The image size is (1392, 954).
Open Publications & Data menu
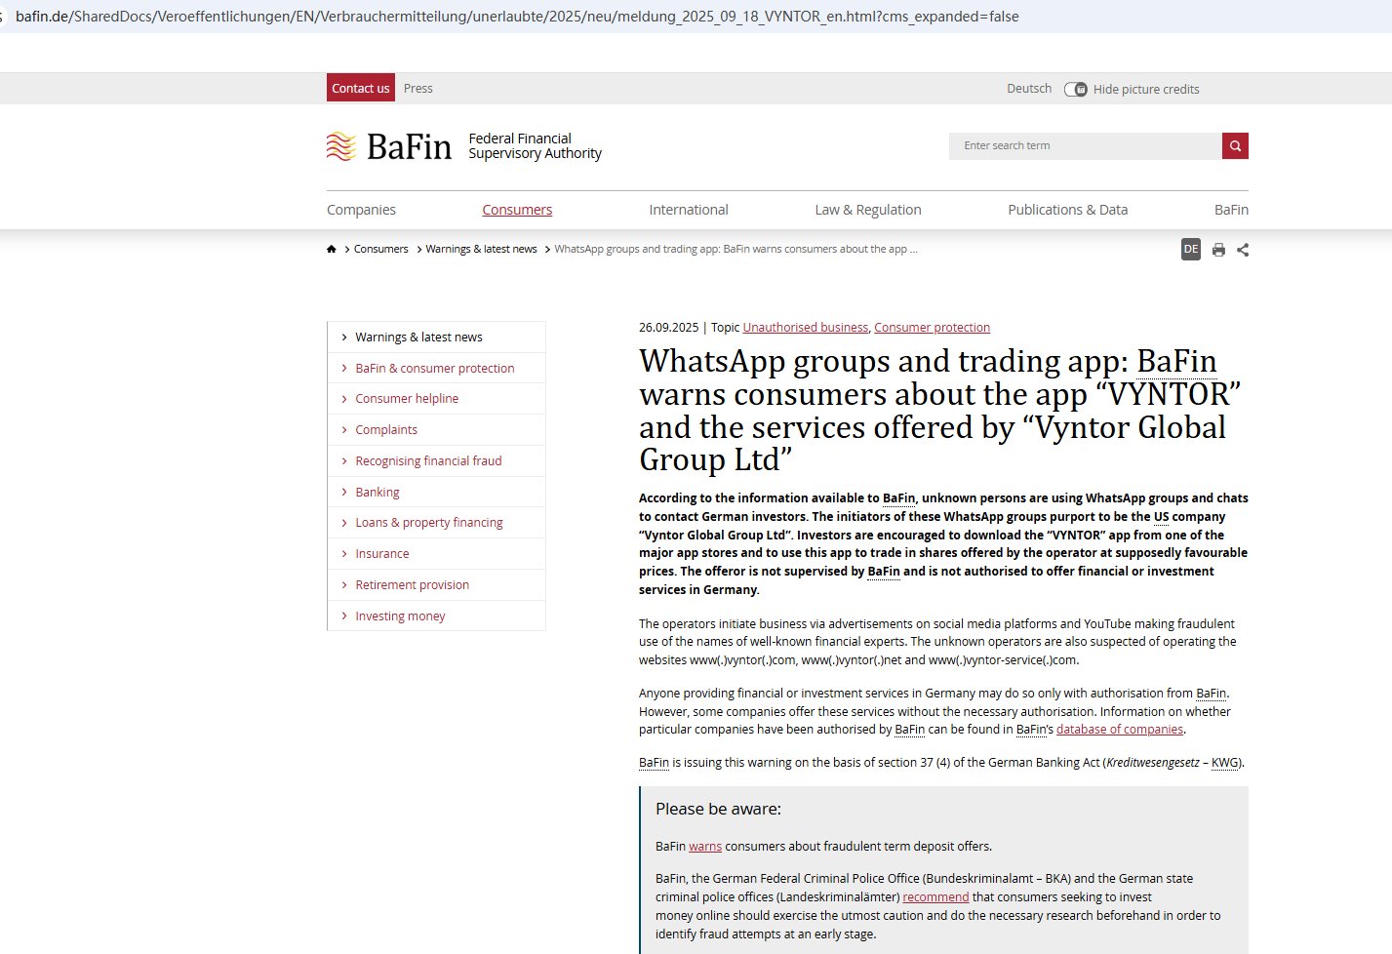tap(1067, 210)
